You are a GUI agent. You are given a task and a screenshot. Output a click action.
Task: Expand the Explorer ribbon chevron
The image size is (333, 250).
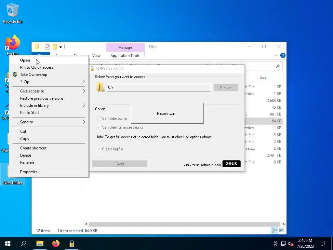[276, 55]
